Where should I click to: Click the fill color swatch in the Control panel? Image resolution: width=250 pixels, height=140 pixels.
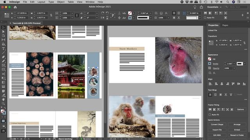click(x=130, y=13)
